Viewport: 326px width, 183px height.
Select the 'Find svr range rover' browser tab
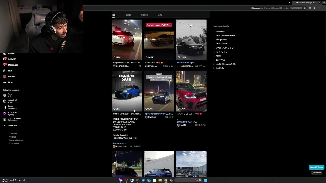point(307,3)
